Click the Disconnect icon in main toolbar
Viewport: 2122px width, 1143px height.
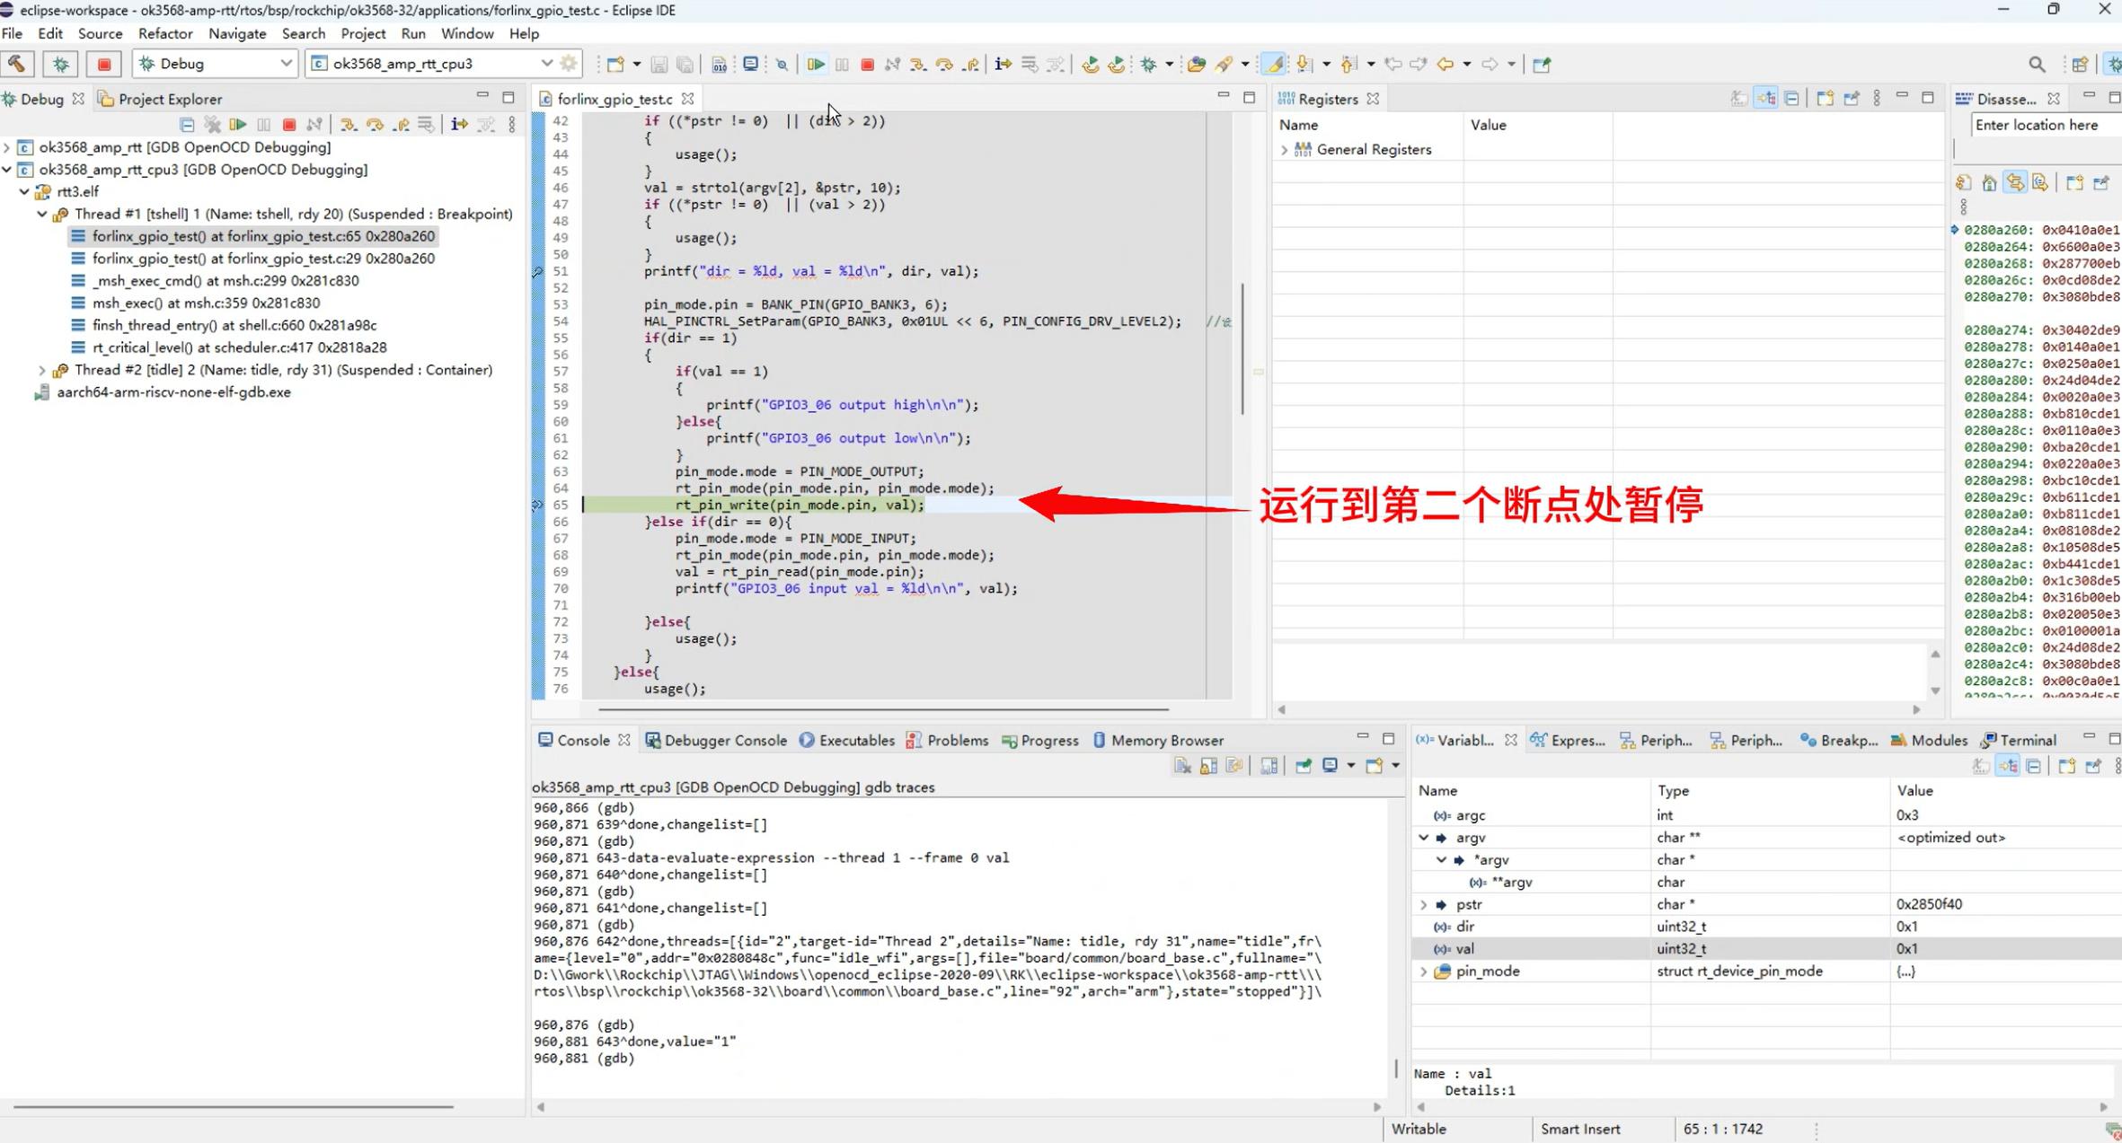click(892, 64)
